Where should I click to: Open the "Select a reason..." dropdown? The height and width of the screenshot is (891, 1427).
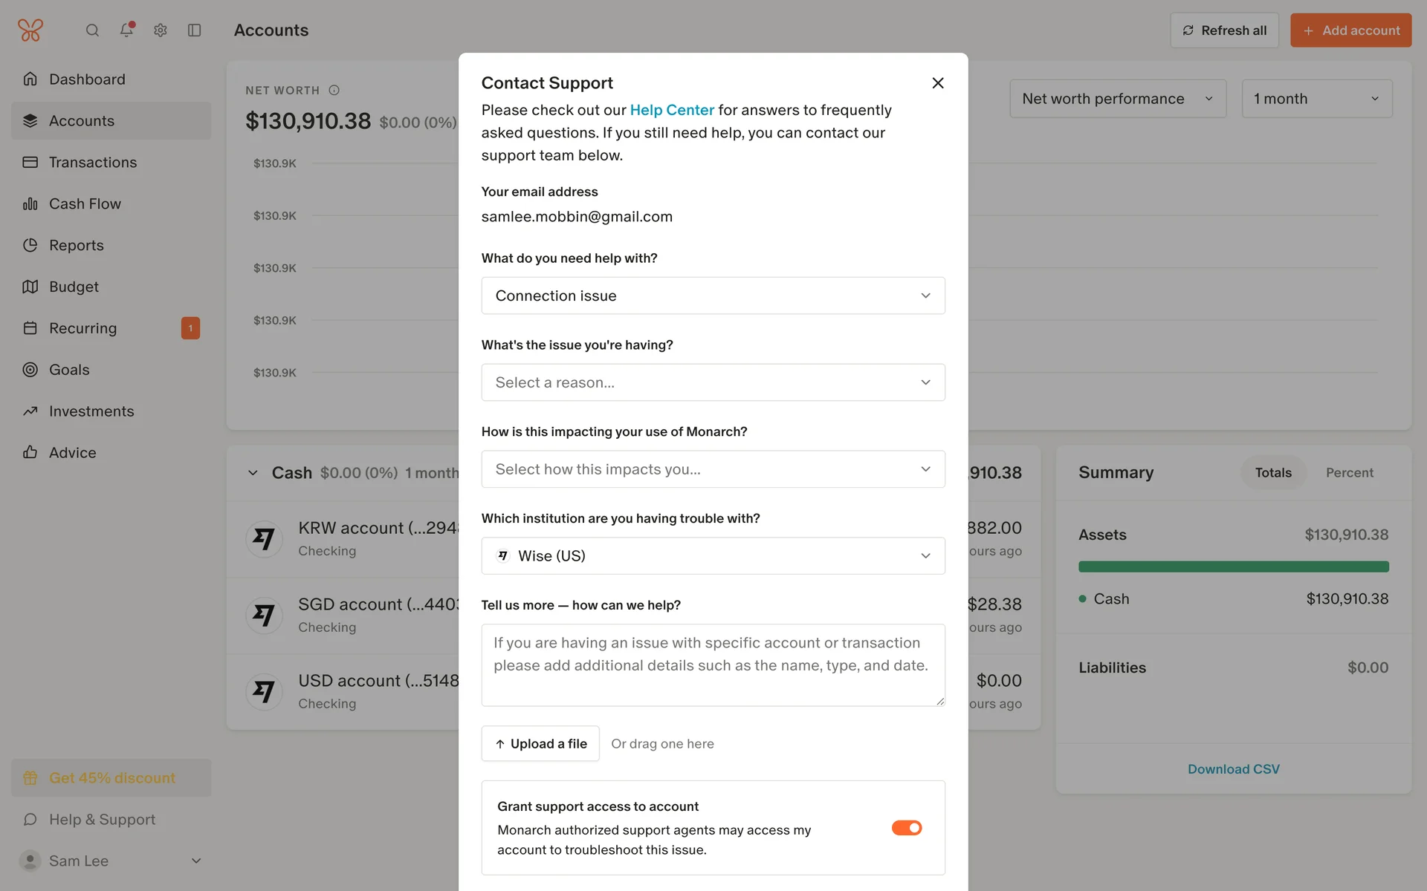713,382
